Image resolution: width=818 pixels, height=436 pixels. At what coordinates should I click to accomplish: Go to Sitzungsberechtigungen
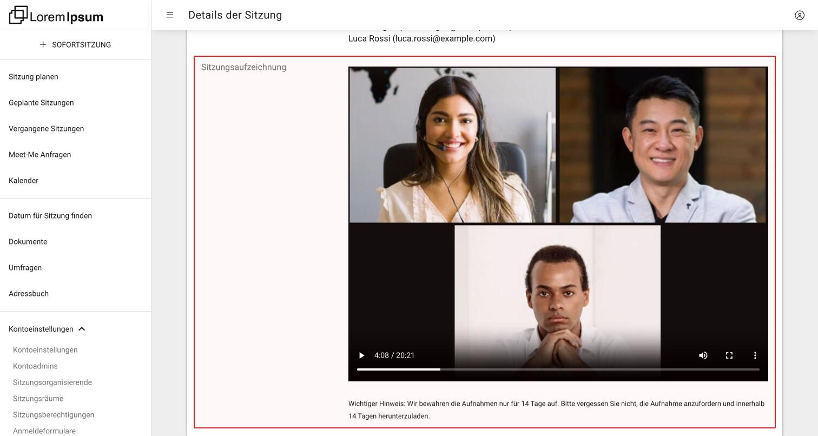coord(54,415)
